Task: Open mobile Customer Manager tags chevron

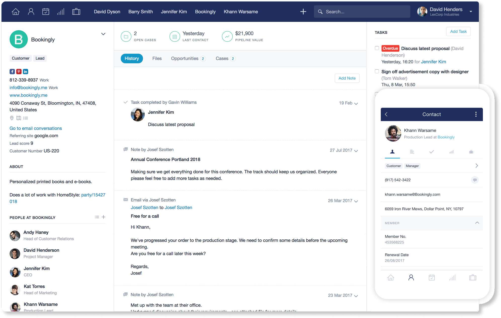Action: click(x=477, y=166)
